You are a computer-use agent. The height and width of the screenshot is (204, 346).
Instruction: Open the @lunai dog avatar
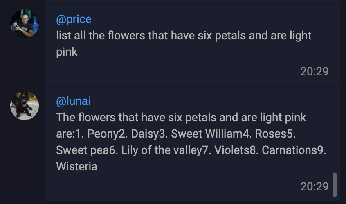[25, 106]
